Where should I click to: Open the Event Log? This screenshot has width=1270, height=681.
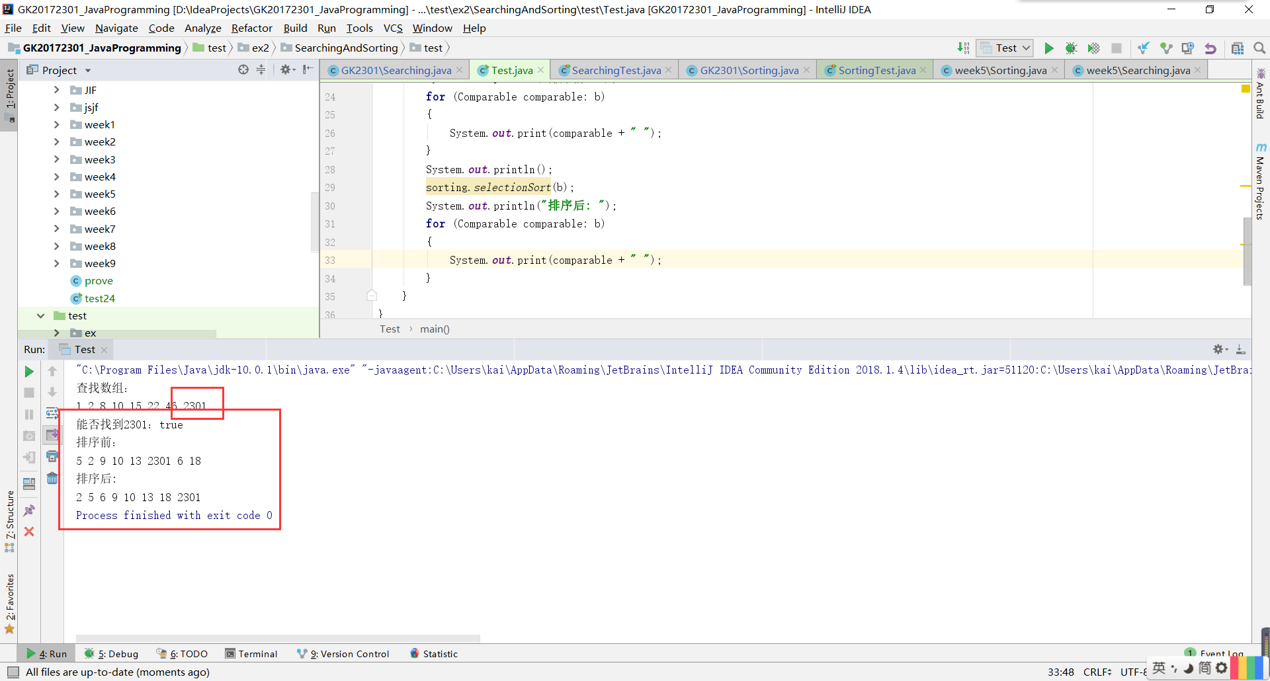point(1214,653)
